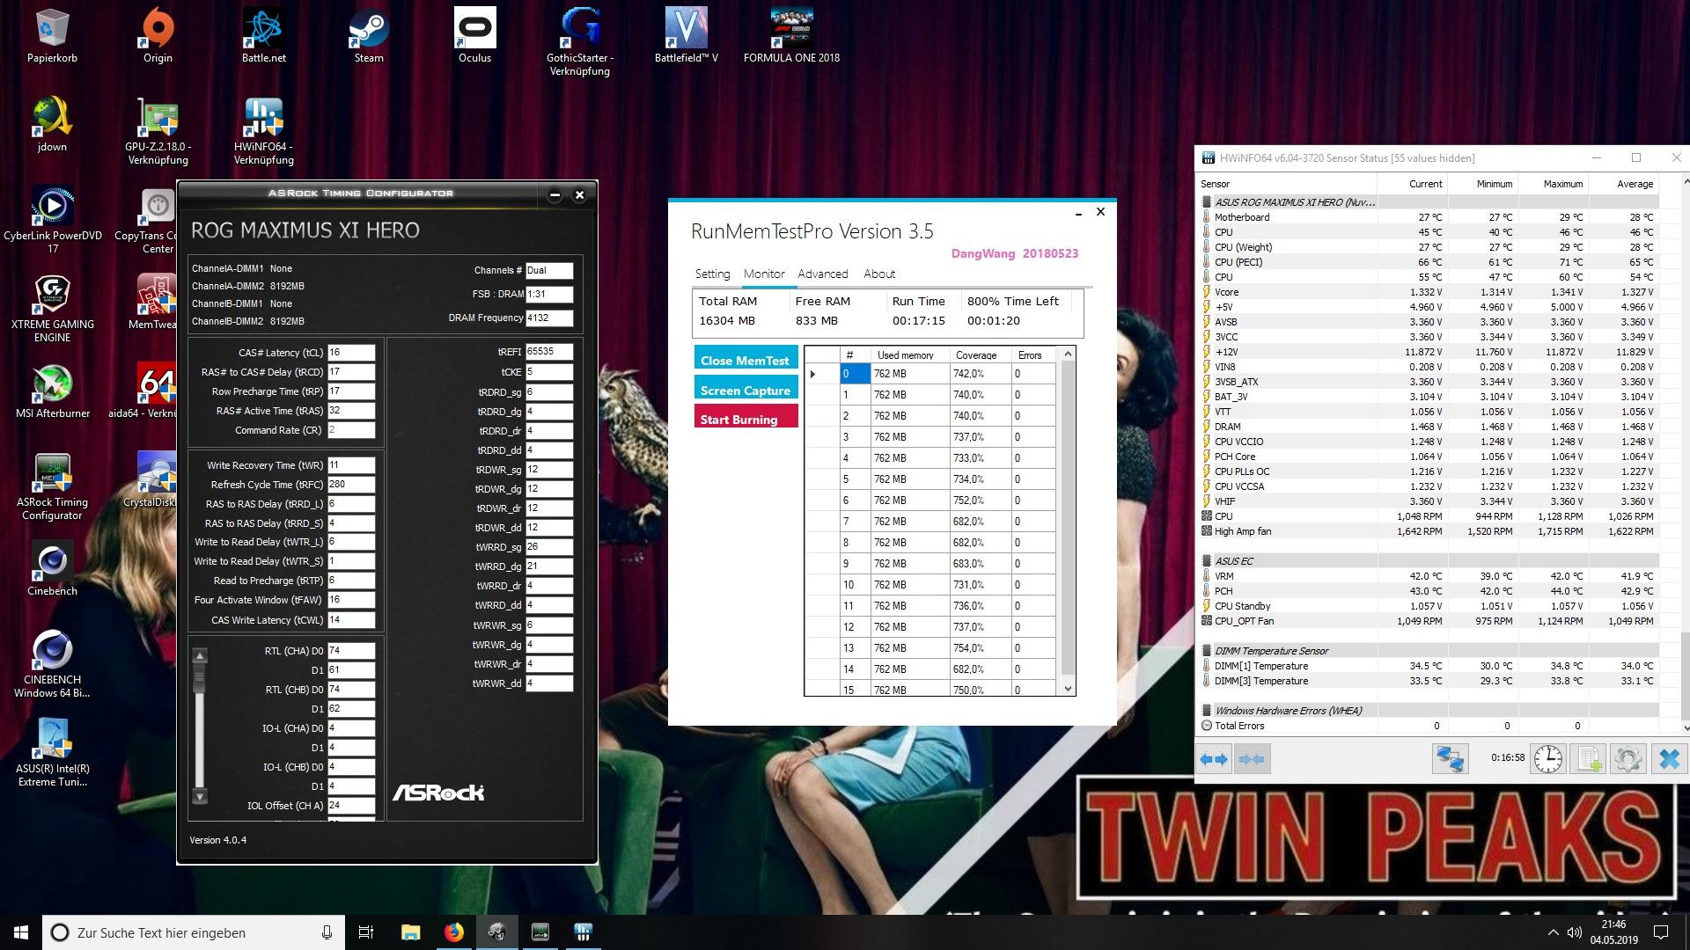Open the Battle.net desktop shortcut

[263, 35]
